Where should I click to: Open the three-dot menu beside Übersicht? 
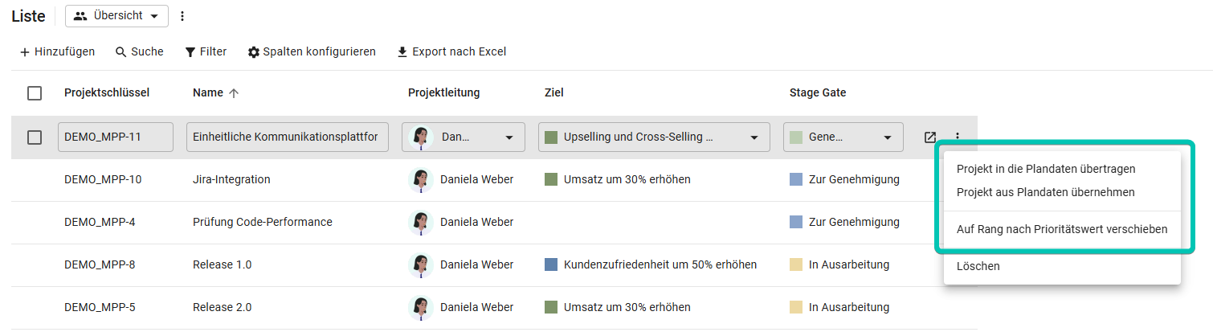point(182,16)
